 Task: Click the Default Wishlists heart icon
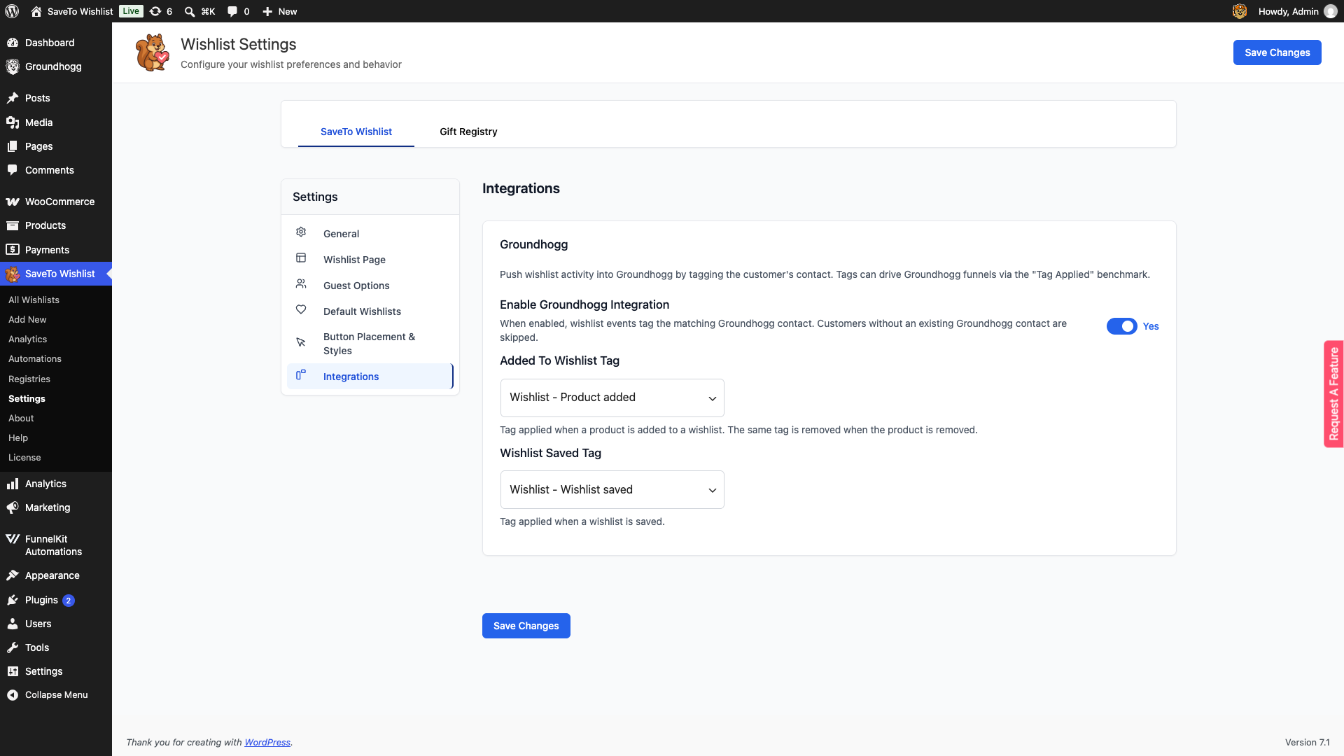pos(301,309)
